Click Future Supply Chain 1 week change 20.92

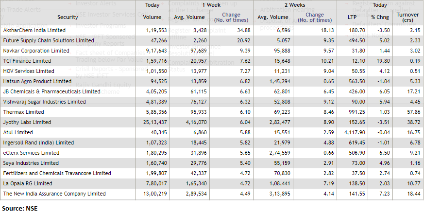coord(244,41)
